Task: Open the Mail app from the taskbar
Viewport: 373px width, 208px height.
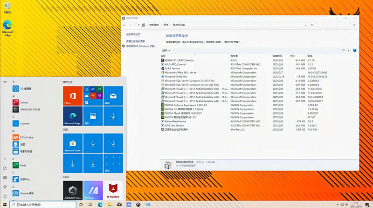Action: (x=119, y=204)
